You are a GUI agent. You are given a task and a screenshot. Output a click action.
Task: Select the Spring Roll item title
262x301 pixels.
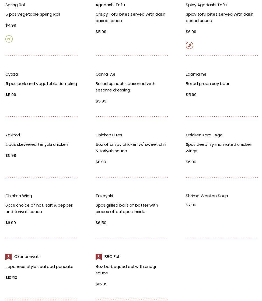tap(15, 5)
